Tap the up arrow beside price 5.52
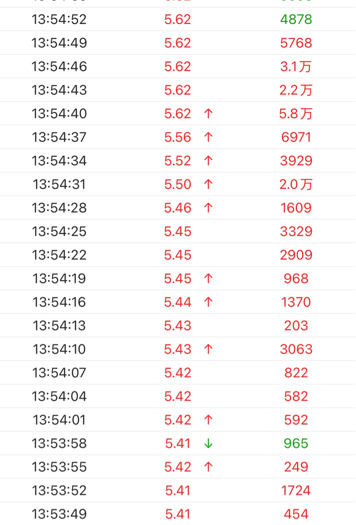This screenshot has width=356, height=525. [208, 161]
